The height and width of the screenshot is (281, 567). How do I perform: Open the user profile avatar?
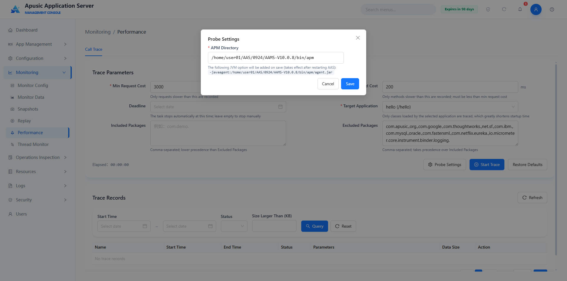coord(536,9)
